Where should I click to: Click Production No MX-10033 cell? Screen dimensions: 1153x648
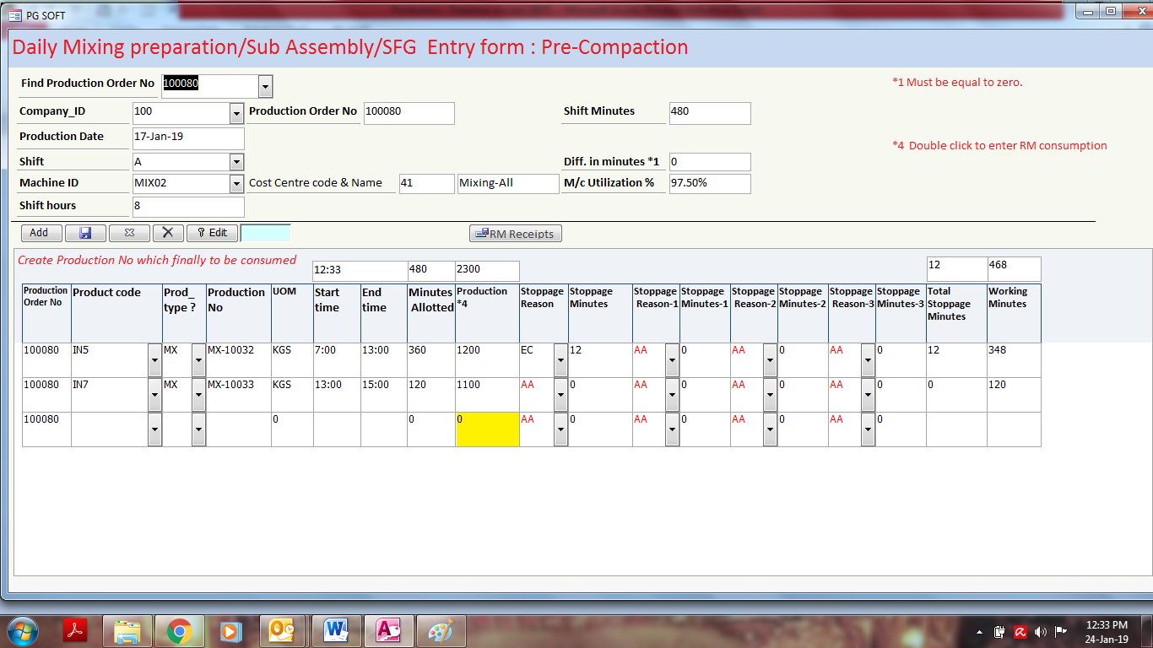pyautogui.click(x=238, y=395)
